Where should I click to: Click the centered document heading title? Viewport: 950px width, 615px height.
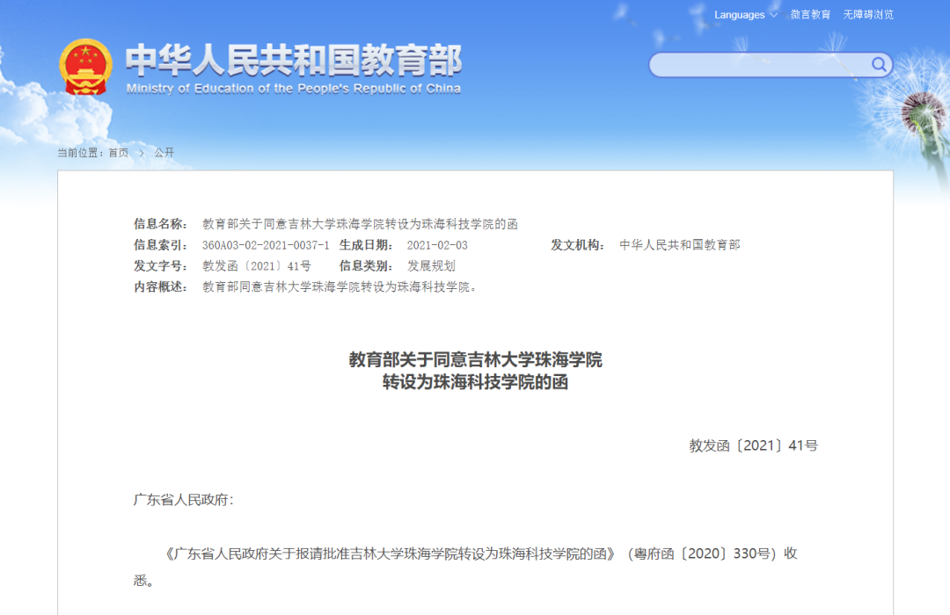[475, 370]
